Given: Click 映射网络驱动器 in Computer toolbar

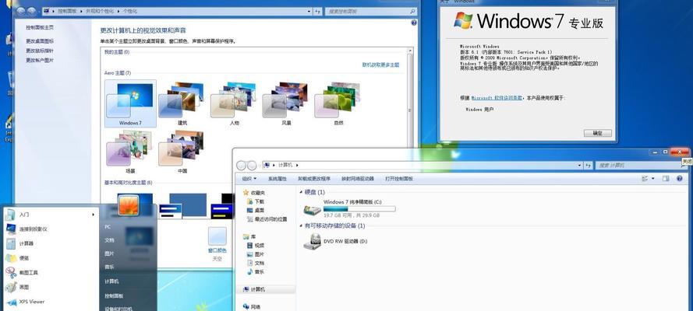Looking at the screenshot, I should pyautogui.click(x=358, y=178).
